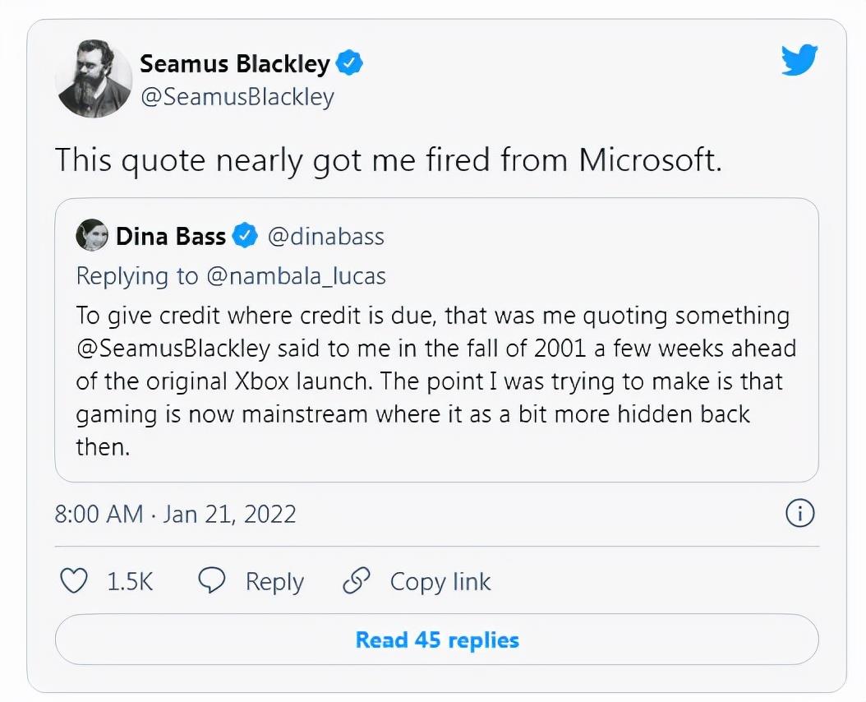Click Seamus Blackley's verified badge
The width and height of the screenshot is (866, 702).
point(349,62)
